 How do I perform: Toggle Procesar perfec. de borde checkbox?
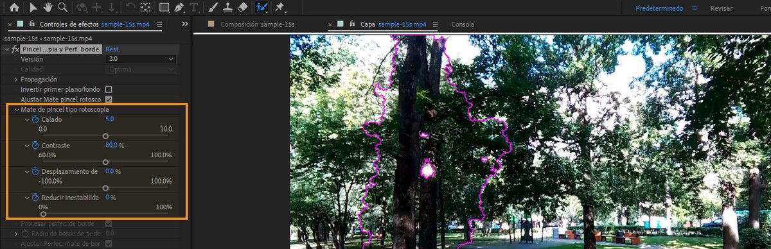pos(109,223)
